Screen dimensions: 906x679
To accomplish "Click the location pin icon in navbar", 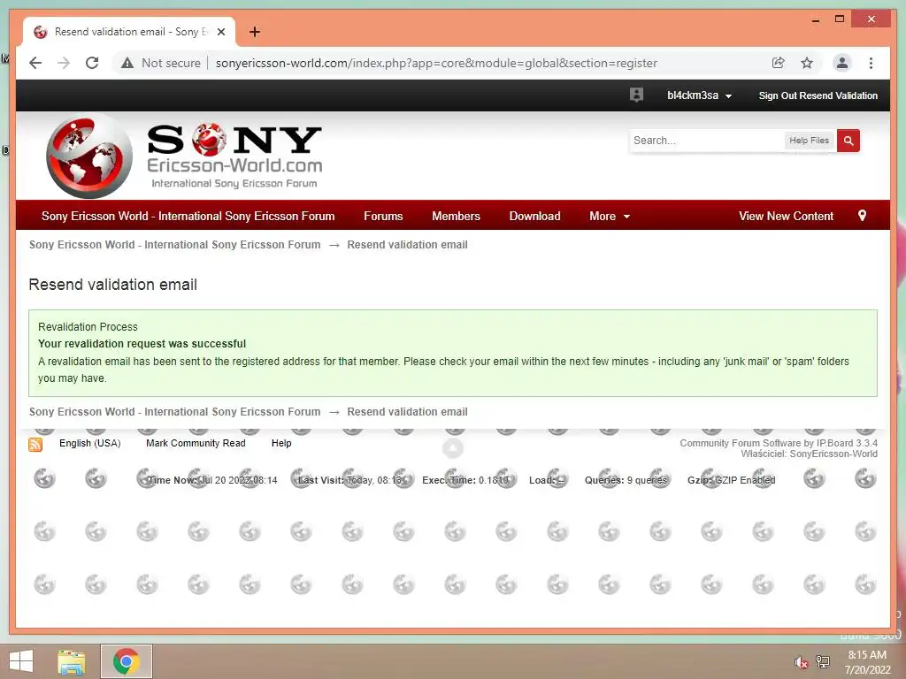I will (862, 216).
